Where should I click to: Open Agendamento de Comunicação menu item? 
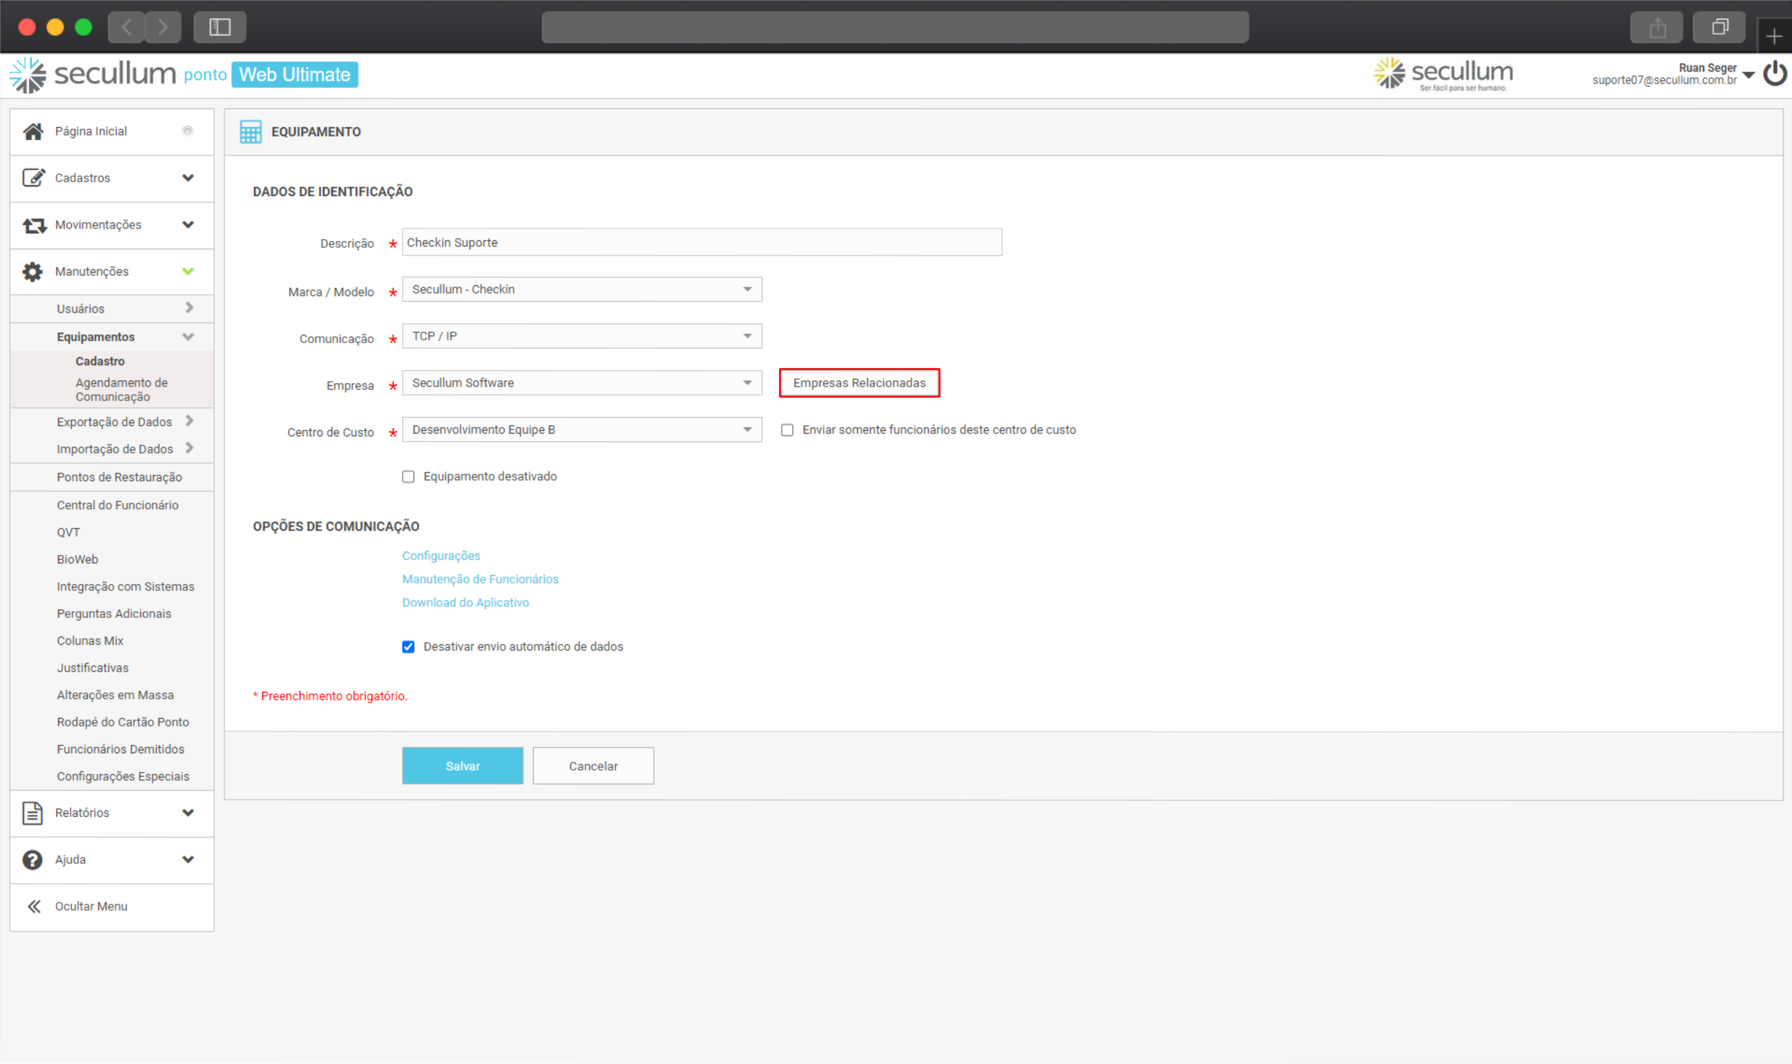[x=121, y=389]
